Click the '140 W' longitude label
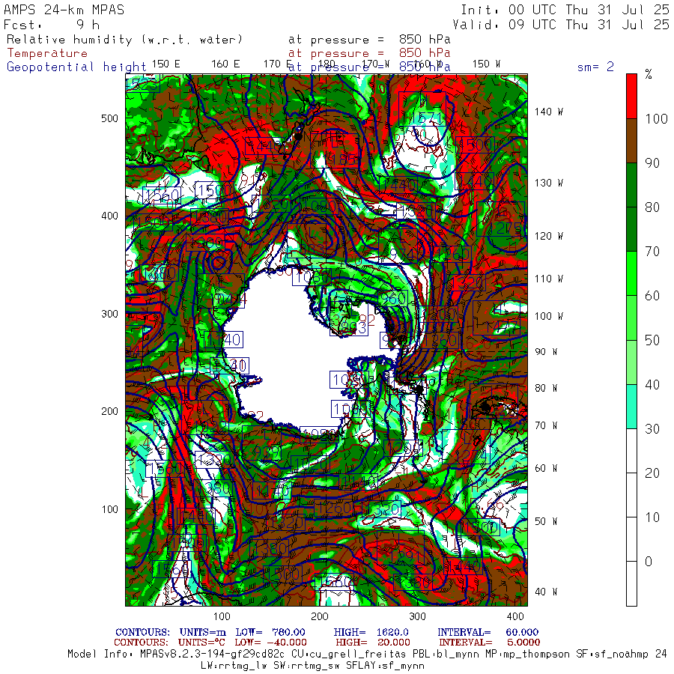Image resolution: width=674 pixels, height=674 pixels. [548, 112]
